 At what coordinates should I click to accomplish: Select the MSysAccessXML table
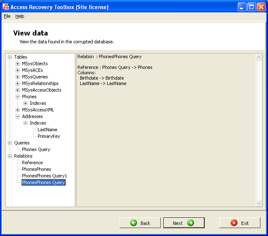[38, 110]
